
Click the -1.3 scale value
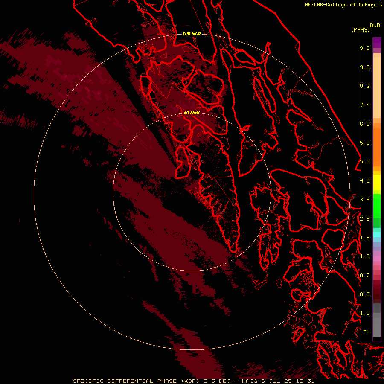pos(363,313)
